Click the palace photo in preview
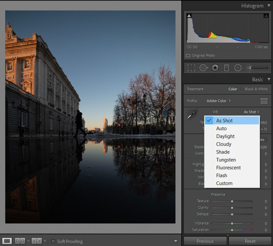 90,117
